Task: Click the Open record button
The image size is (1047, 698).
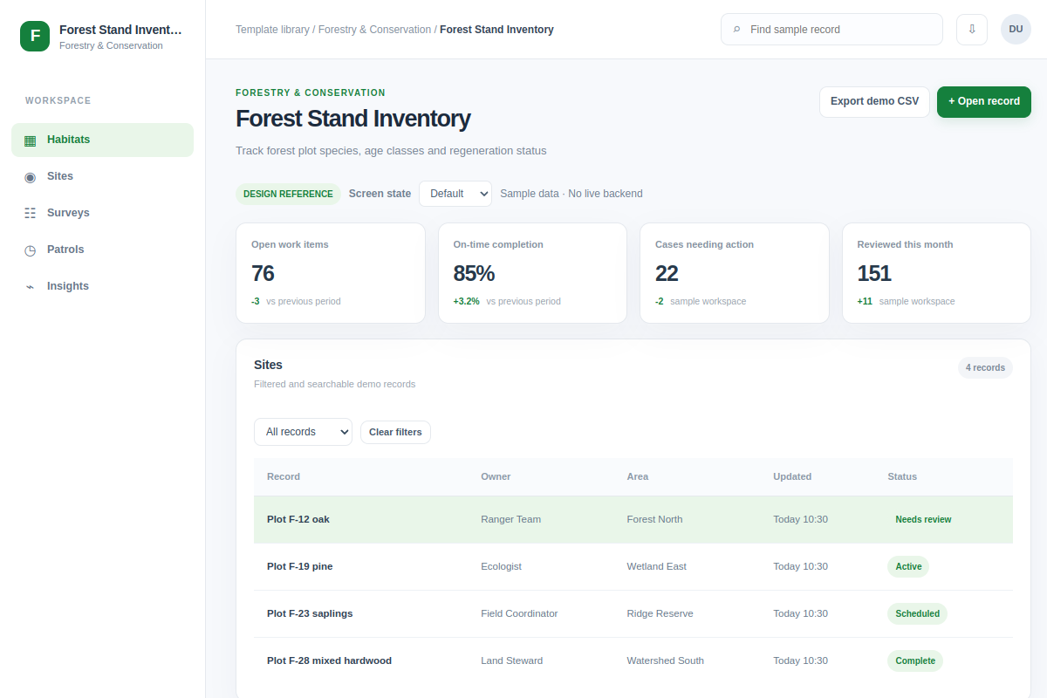Action: pyautogui.click(x=984, y=101)
